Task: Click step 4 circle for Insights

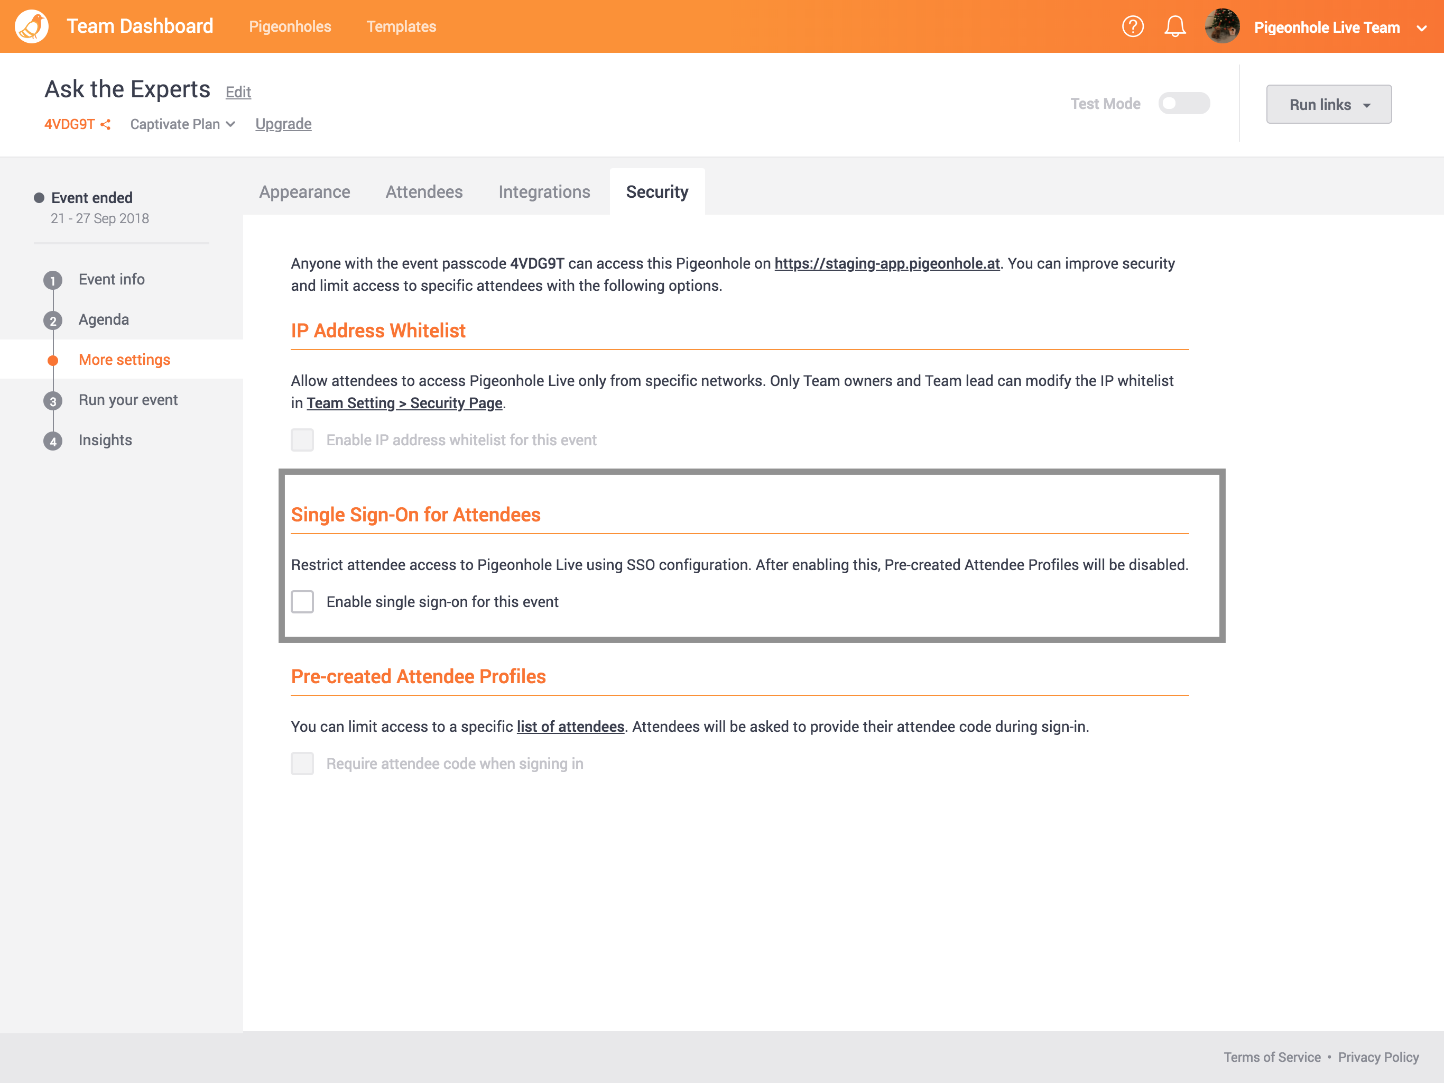Action: 53,441
